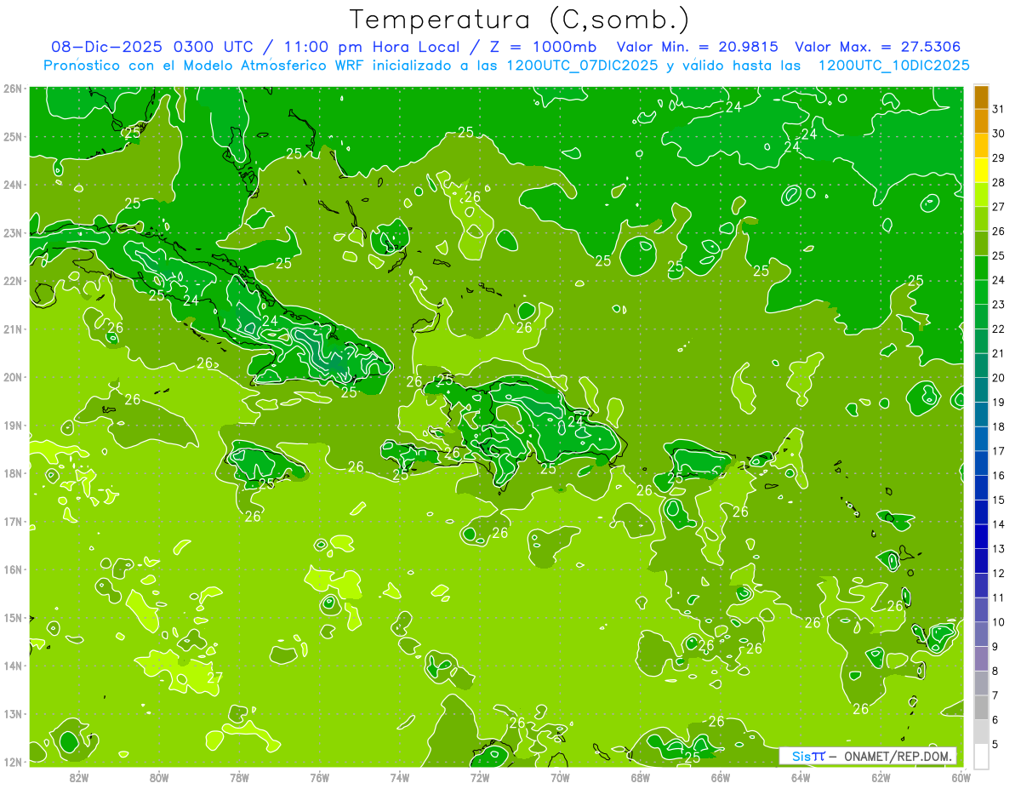The image size is (1021, 789).
Task: Select the 74W longitude axis label
Action: click(400, 776)
